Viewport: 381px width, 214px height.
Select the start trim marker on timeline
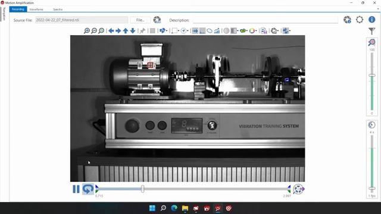[96, 189]
